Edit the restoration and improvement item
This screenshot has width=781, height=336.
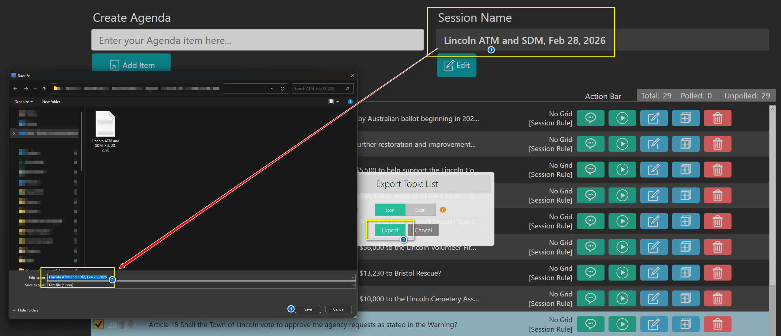(654, 144)
